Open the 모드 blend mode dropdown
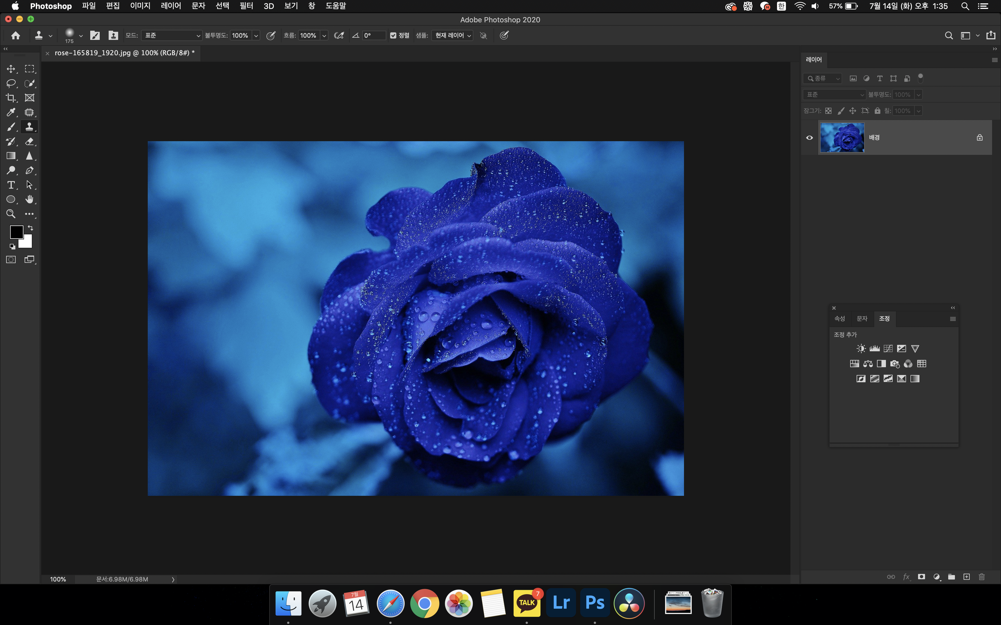This screenshot has width=1001, height=625. pos(171,35)
